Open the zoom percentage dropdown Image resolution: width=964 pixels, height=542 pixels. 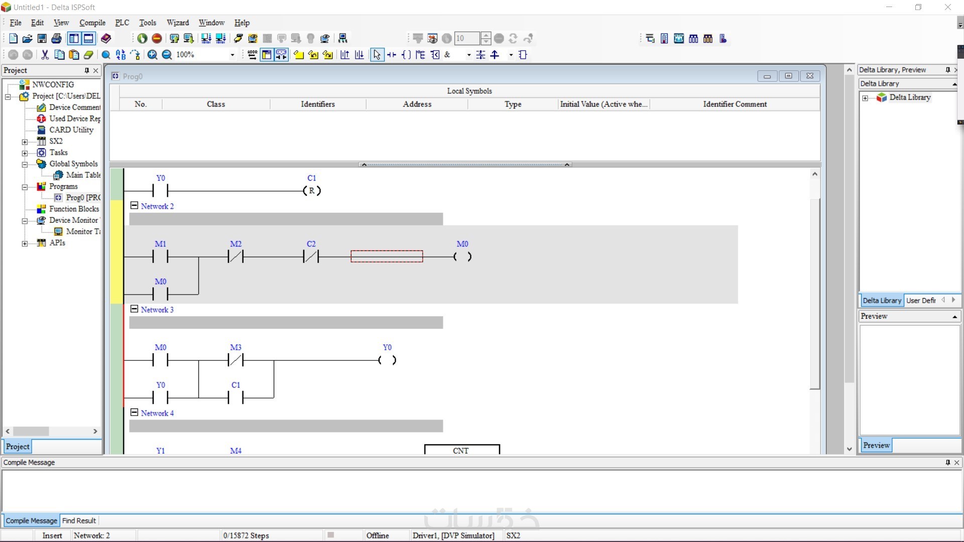click(232, 55)
